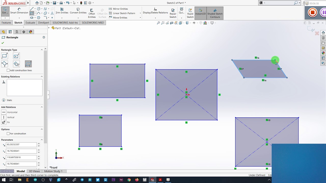Click Linear Sketch Pattern

pyautogui.click(x=122, y=13)
